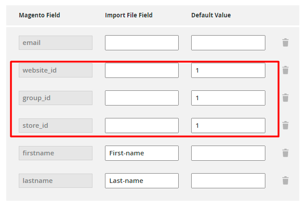Viewport: 306px width, 203px height.
Task: Click the disabled email Magento field
Action: [x=55, y=43]
